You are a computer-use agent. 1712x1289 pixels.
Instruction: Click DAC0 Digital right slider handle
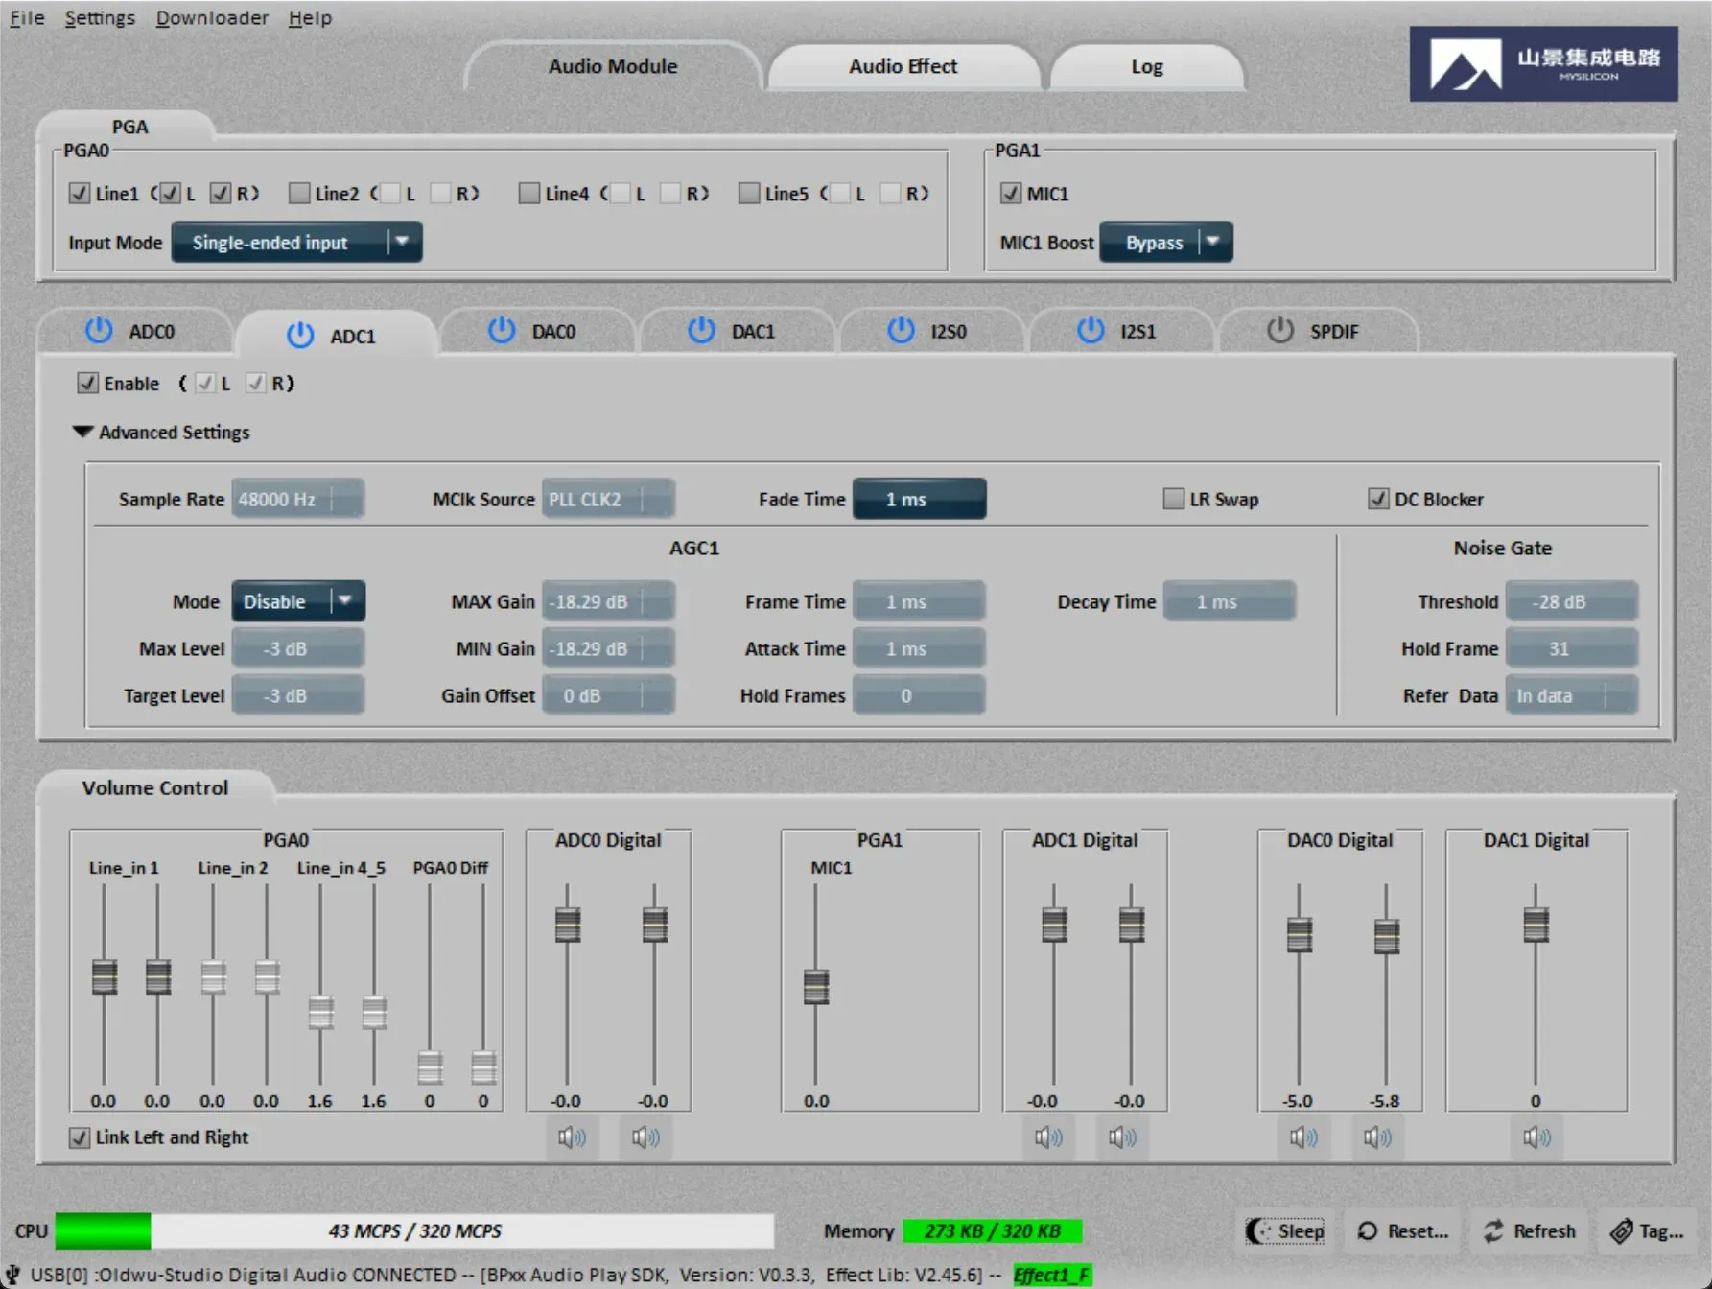click(x=1387, y=936)
